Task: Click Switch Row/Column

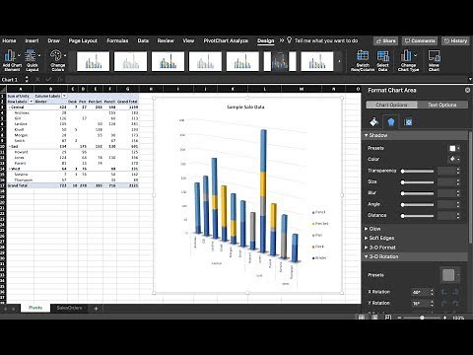Action: 363,60
